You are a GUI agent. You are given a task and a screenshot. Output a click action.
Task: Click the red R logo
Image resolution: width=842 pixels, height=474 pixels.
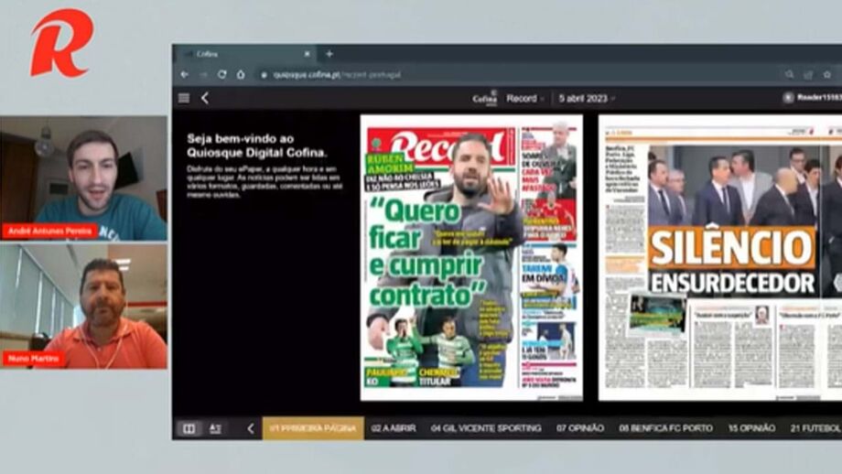point(61,43)
